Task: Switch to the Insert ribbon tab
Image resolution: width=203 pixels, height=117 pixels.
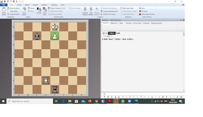Action: [19, 5]
